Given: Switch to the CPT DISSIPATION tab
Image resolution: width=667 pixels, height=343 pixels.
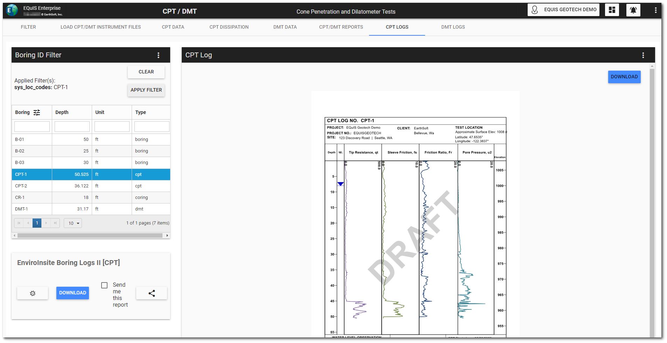Looking at the screenshot, I should 229,27.
